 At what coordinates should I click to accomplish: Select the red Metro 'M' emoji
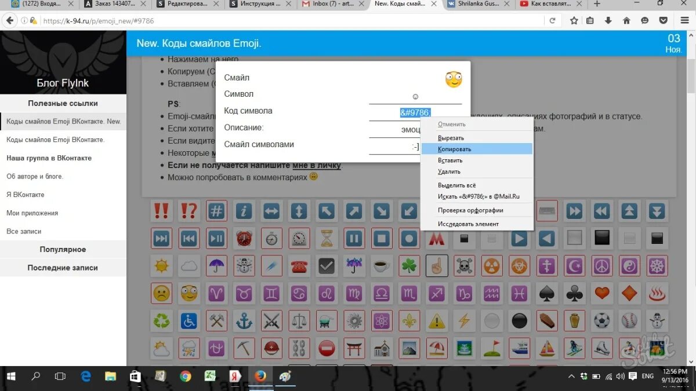437,238
